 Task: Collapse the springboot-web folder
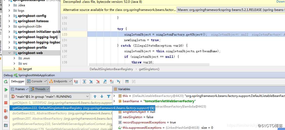[9, 53]
